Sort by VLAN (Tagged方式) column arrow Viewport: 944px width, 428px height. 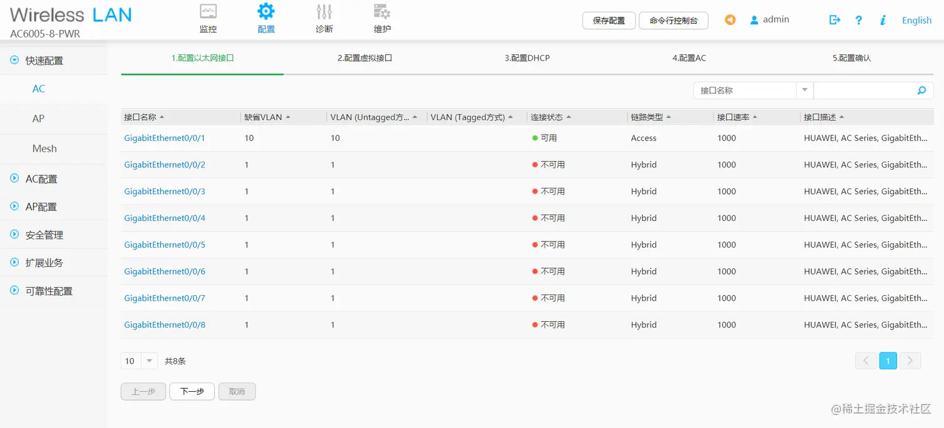coord(510,117)
